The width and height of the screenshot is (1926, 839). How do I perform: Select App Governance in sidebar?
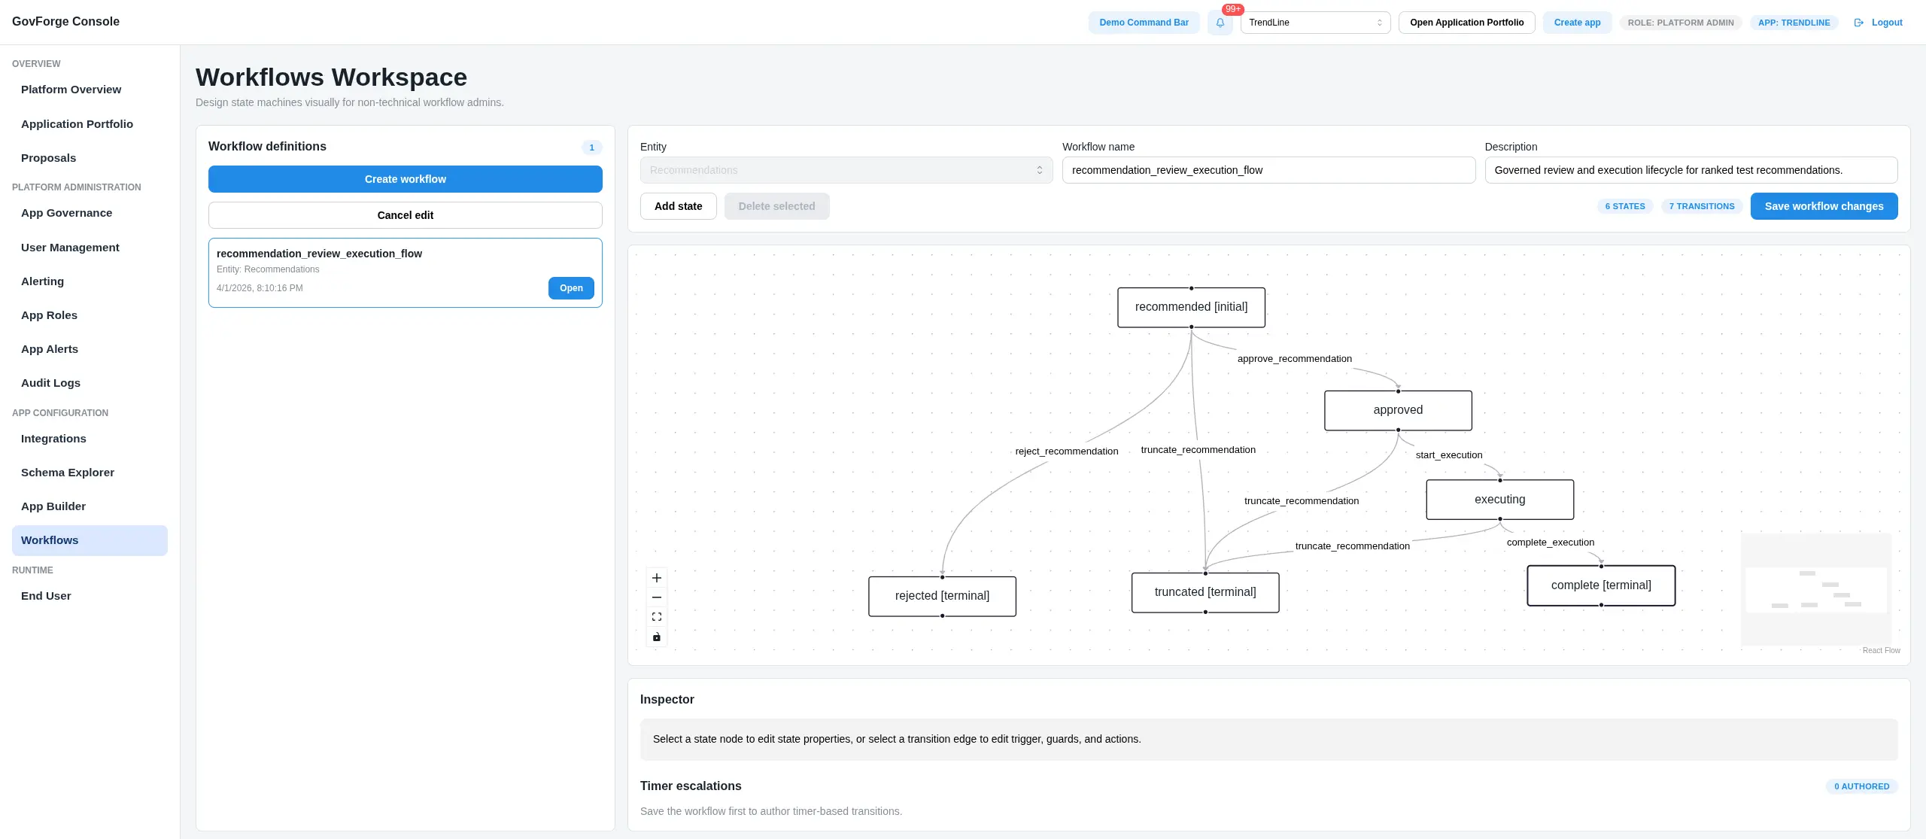90,213
